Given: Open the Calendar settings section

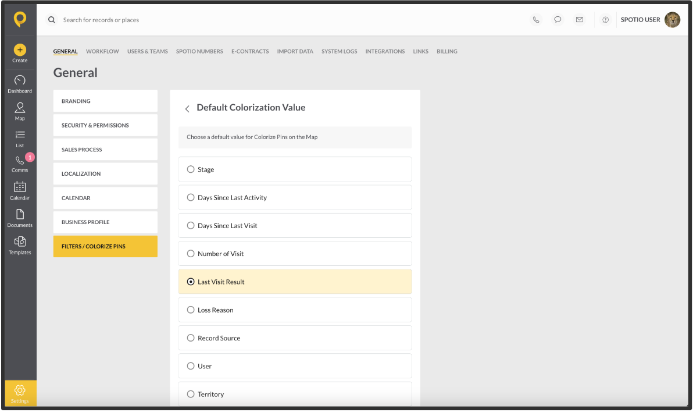Looking at the screenshot, I should pos(106,198).
